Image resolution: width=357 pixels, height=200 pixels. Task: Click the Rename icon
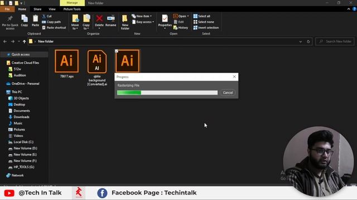pyautogui.click(x=111, y=18)
